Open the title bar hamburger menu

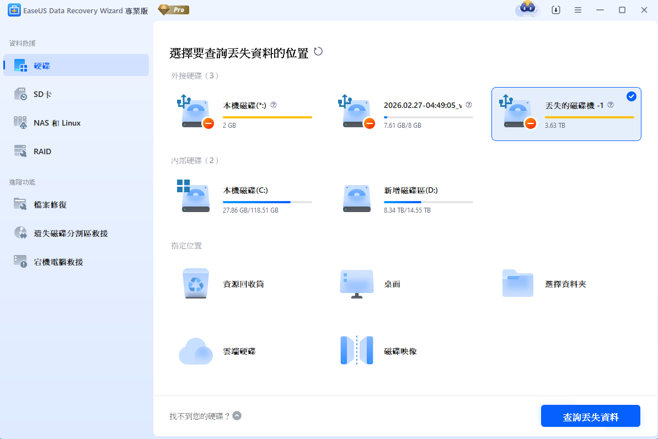578,10
